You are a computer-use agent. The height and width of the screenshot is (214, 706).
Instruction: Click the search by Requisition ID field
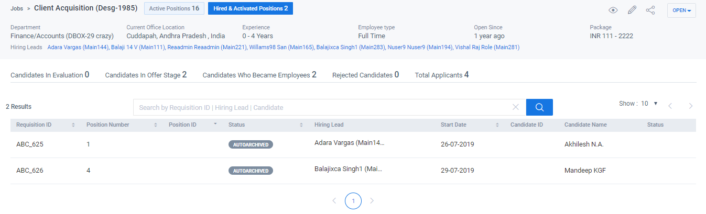(x=322, y=107)
